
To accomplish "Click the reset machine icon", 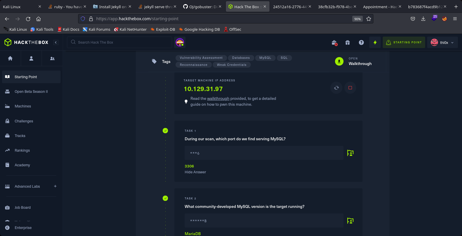I will tap(336, 88).
